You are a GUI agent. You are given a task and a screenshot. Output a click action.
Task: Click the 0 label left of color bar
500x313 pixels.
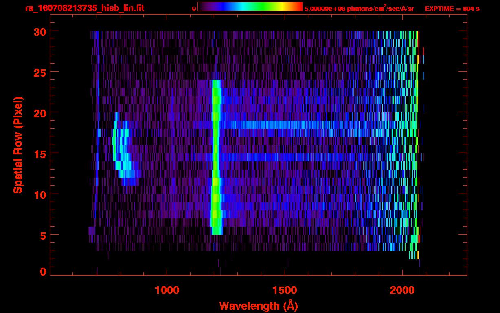[x=194, y=9]
